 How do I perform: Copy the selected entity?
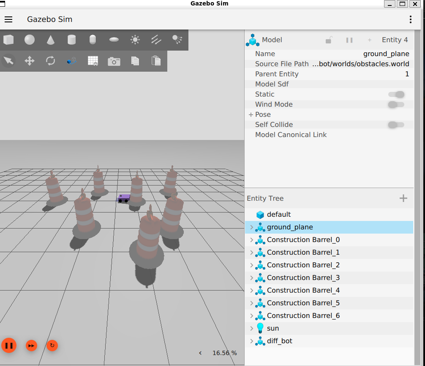135,61
